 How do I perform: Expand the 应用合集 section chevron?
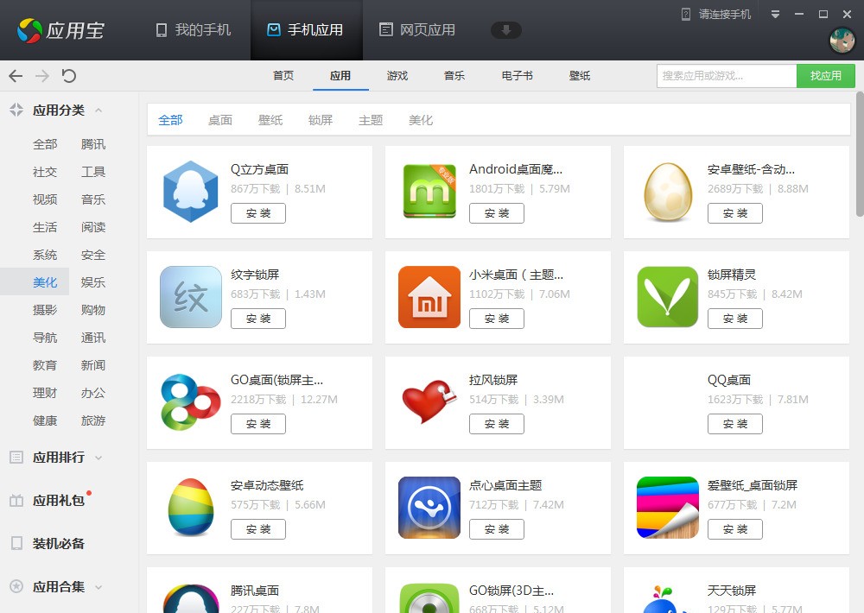[98, 587]
